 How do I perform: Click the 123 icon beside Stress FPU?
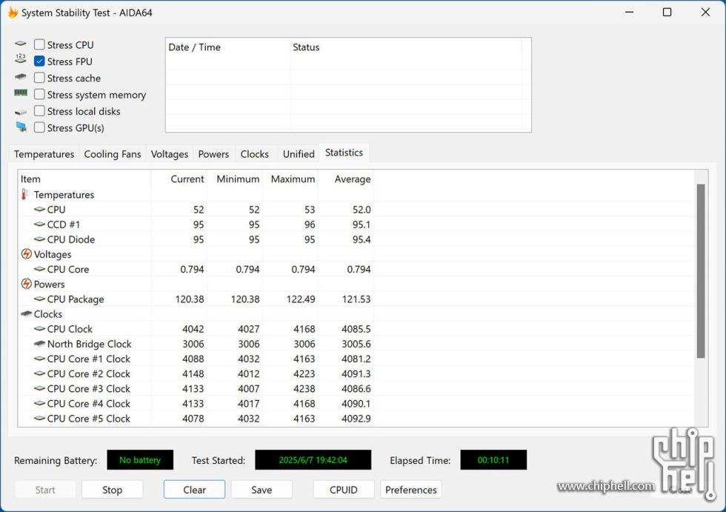pos(21,59)
